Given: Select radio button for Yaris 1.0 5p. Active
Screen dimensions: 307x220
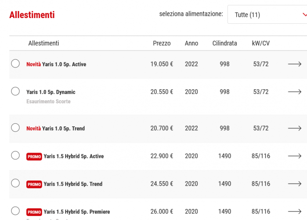Looking at the screenshot, I should tap(15, 64).
